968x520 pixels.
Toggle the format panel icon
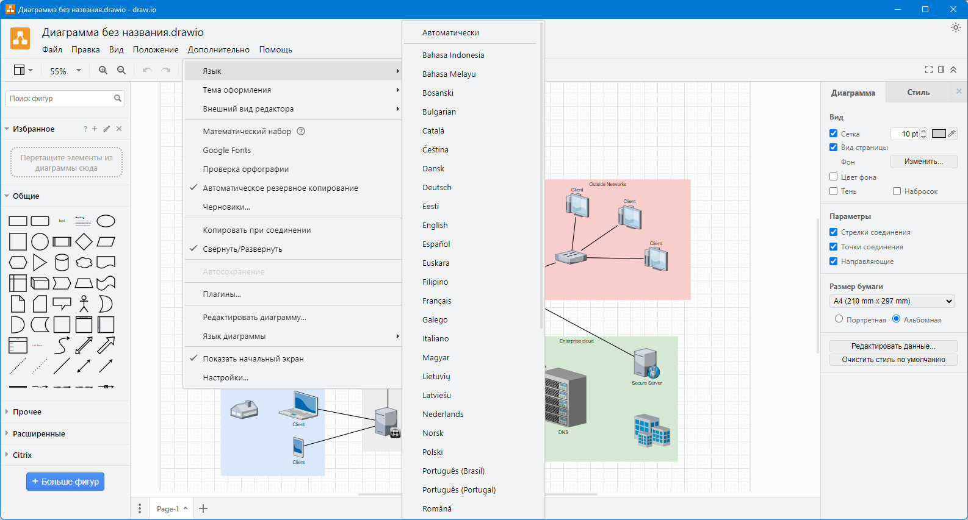tap(941, 69)
